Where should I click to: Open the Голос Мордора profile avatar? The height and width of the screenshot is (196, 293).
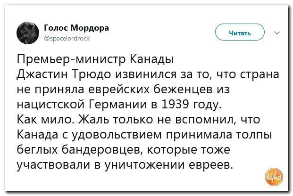pyautogui.click(x=28, y=33)
